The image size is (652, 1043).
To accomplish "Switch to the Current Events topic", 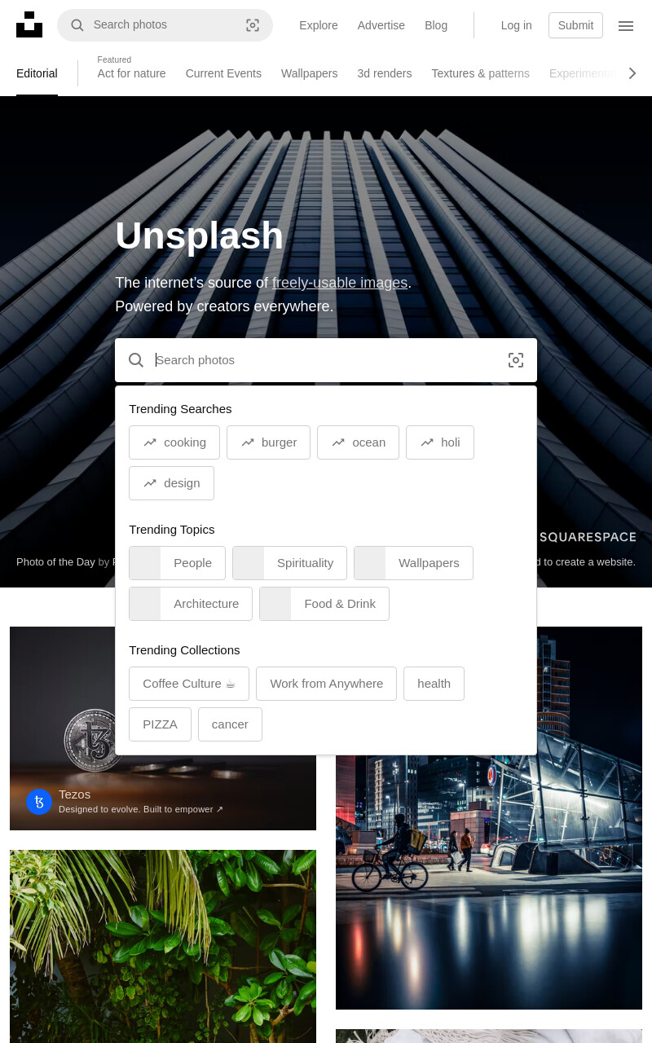I will point(223,73).
